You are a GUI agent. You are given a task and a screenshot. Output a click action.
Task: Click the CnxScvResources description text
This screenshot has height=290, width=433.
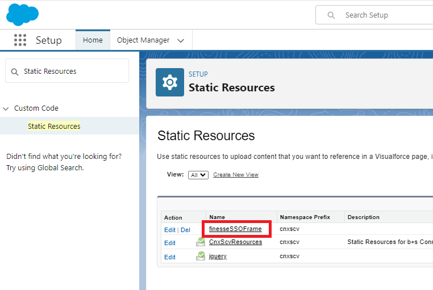[390, 242]
